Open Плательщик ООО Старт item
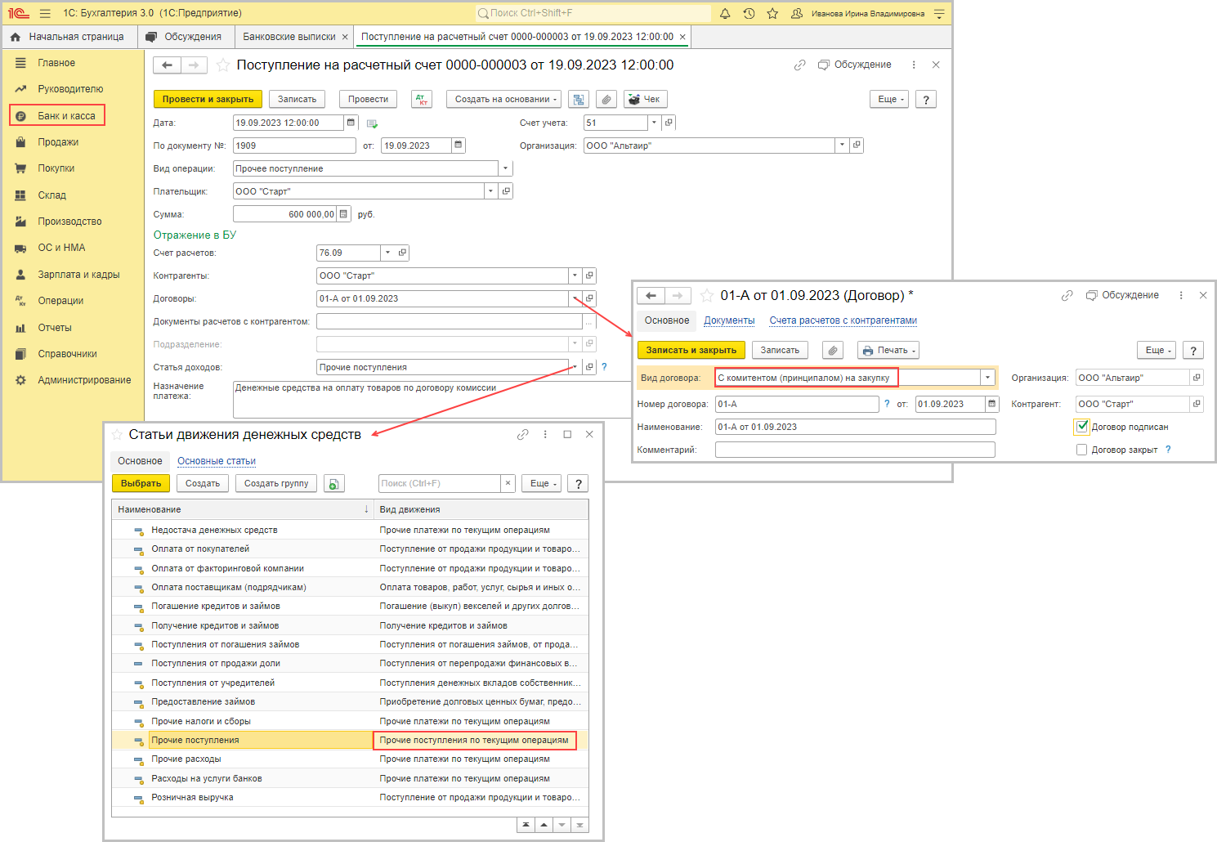 click(x=506, y=191)
